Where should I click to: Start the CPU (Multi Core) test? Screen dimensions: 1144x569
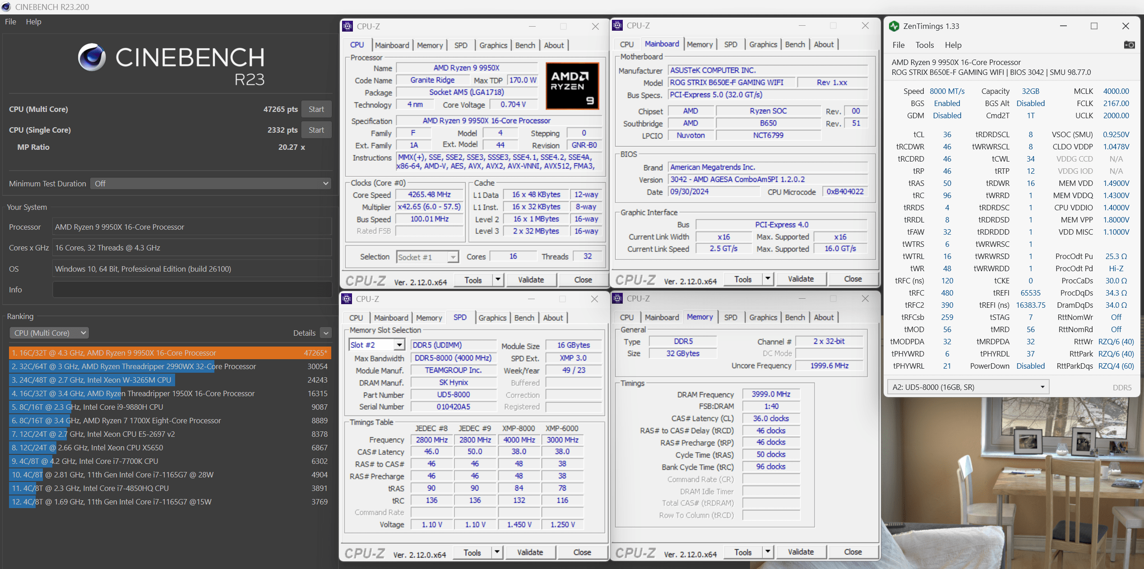point(316,109)
